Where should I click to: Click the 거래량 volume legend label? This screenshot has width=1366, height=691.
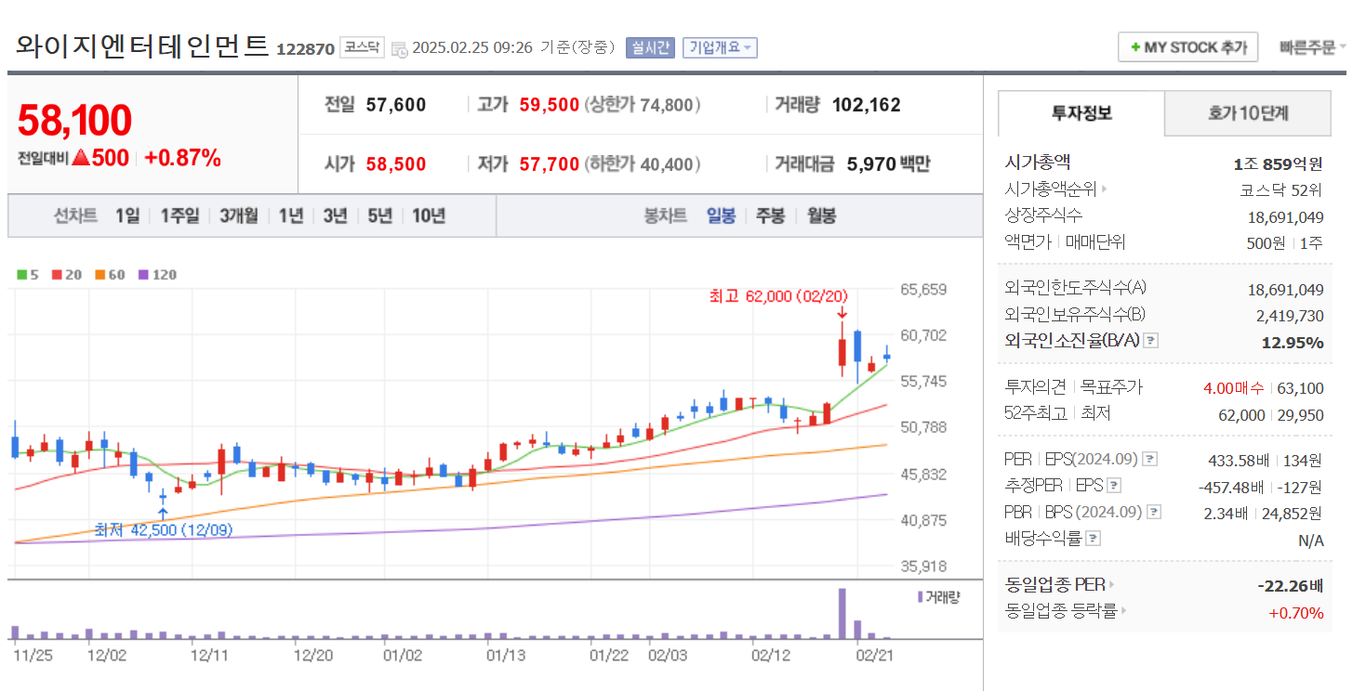(937, 596)
